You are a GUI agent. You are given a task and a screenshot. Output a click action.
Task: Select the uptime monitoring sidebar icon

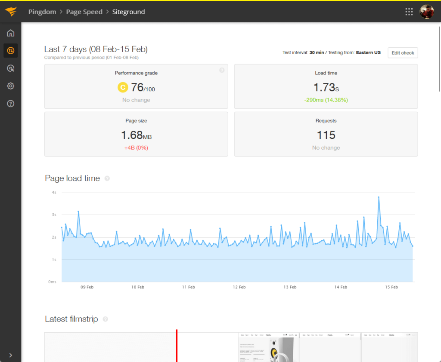[11, 51]
